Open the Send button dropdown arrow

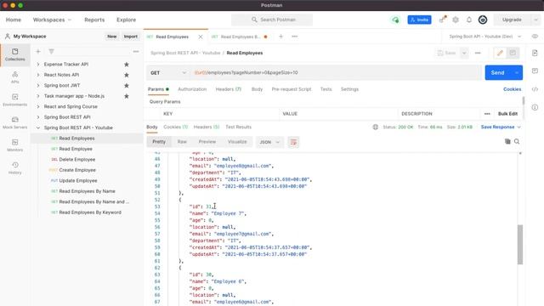pos(516,73)
